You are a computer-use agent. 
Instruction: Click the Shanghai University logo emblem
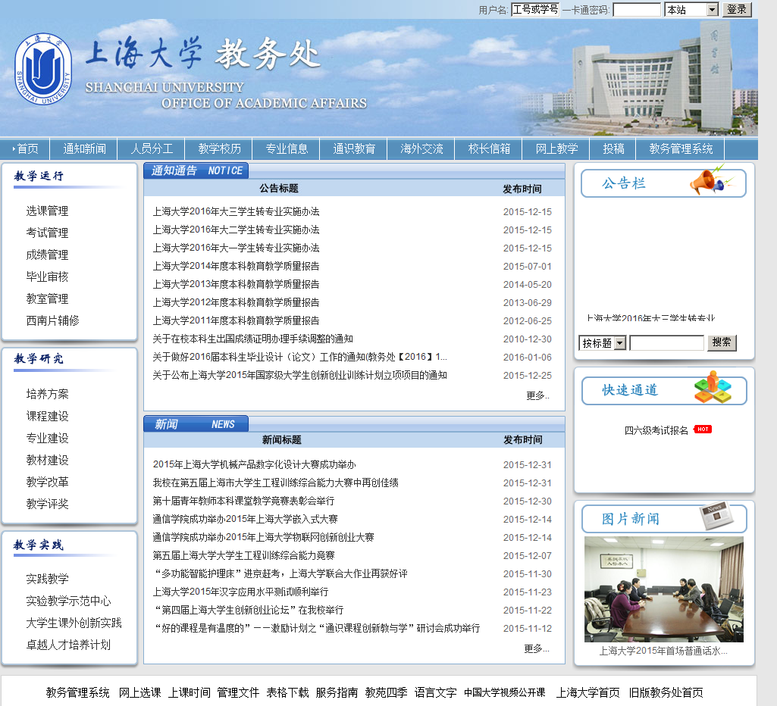43,70
